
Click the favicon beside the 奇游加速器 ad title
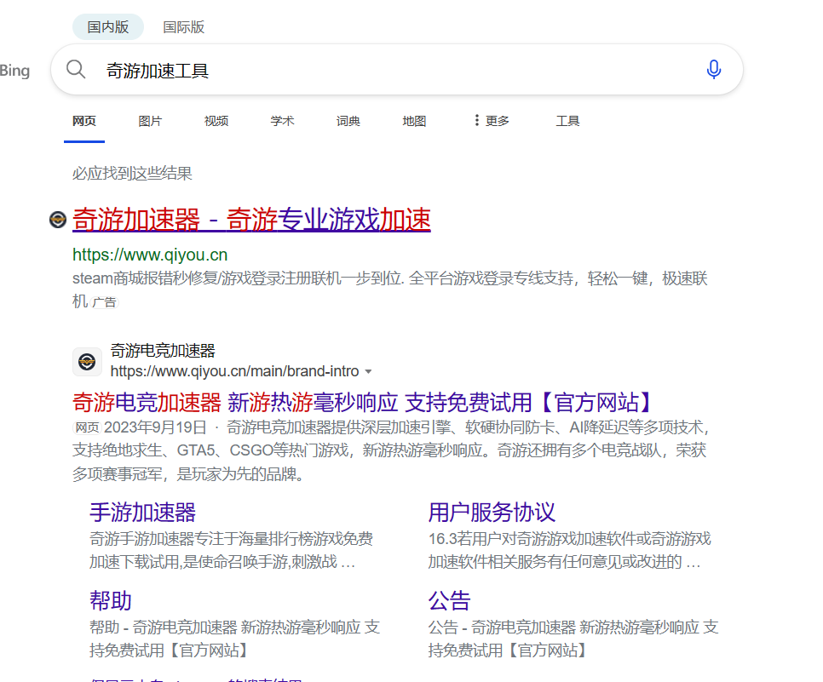point(58,220)
